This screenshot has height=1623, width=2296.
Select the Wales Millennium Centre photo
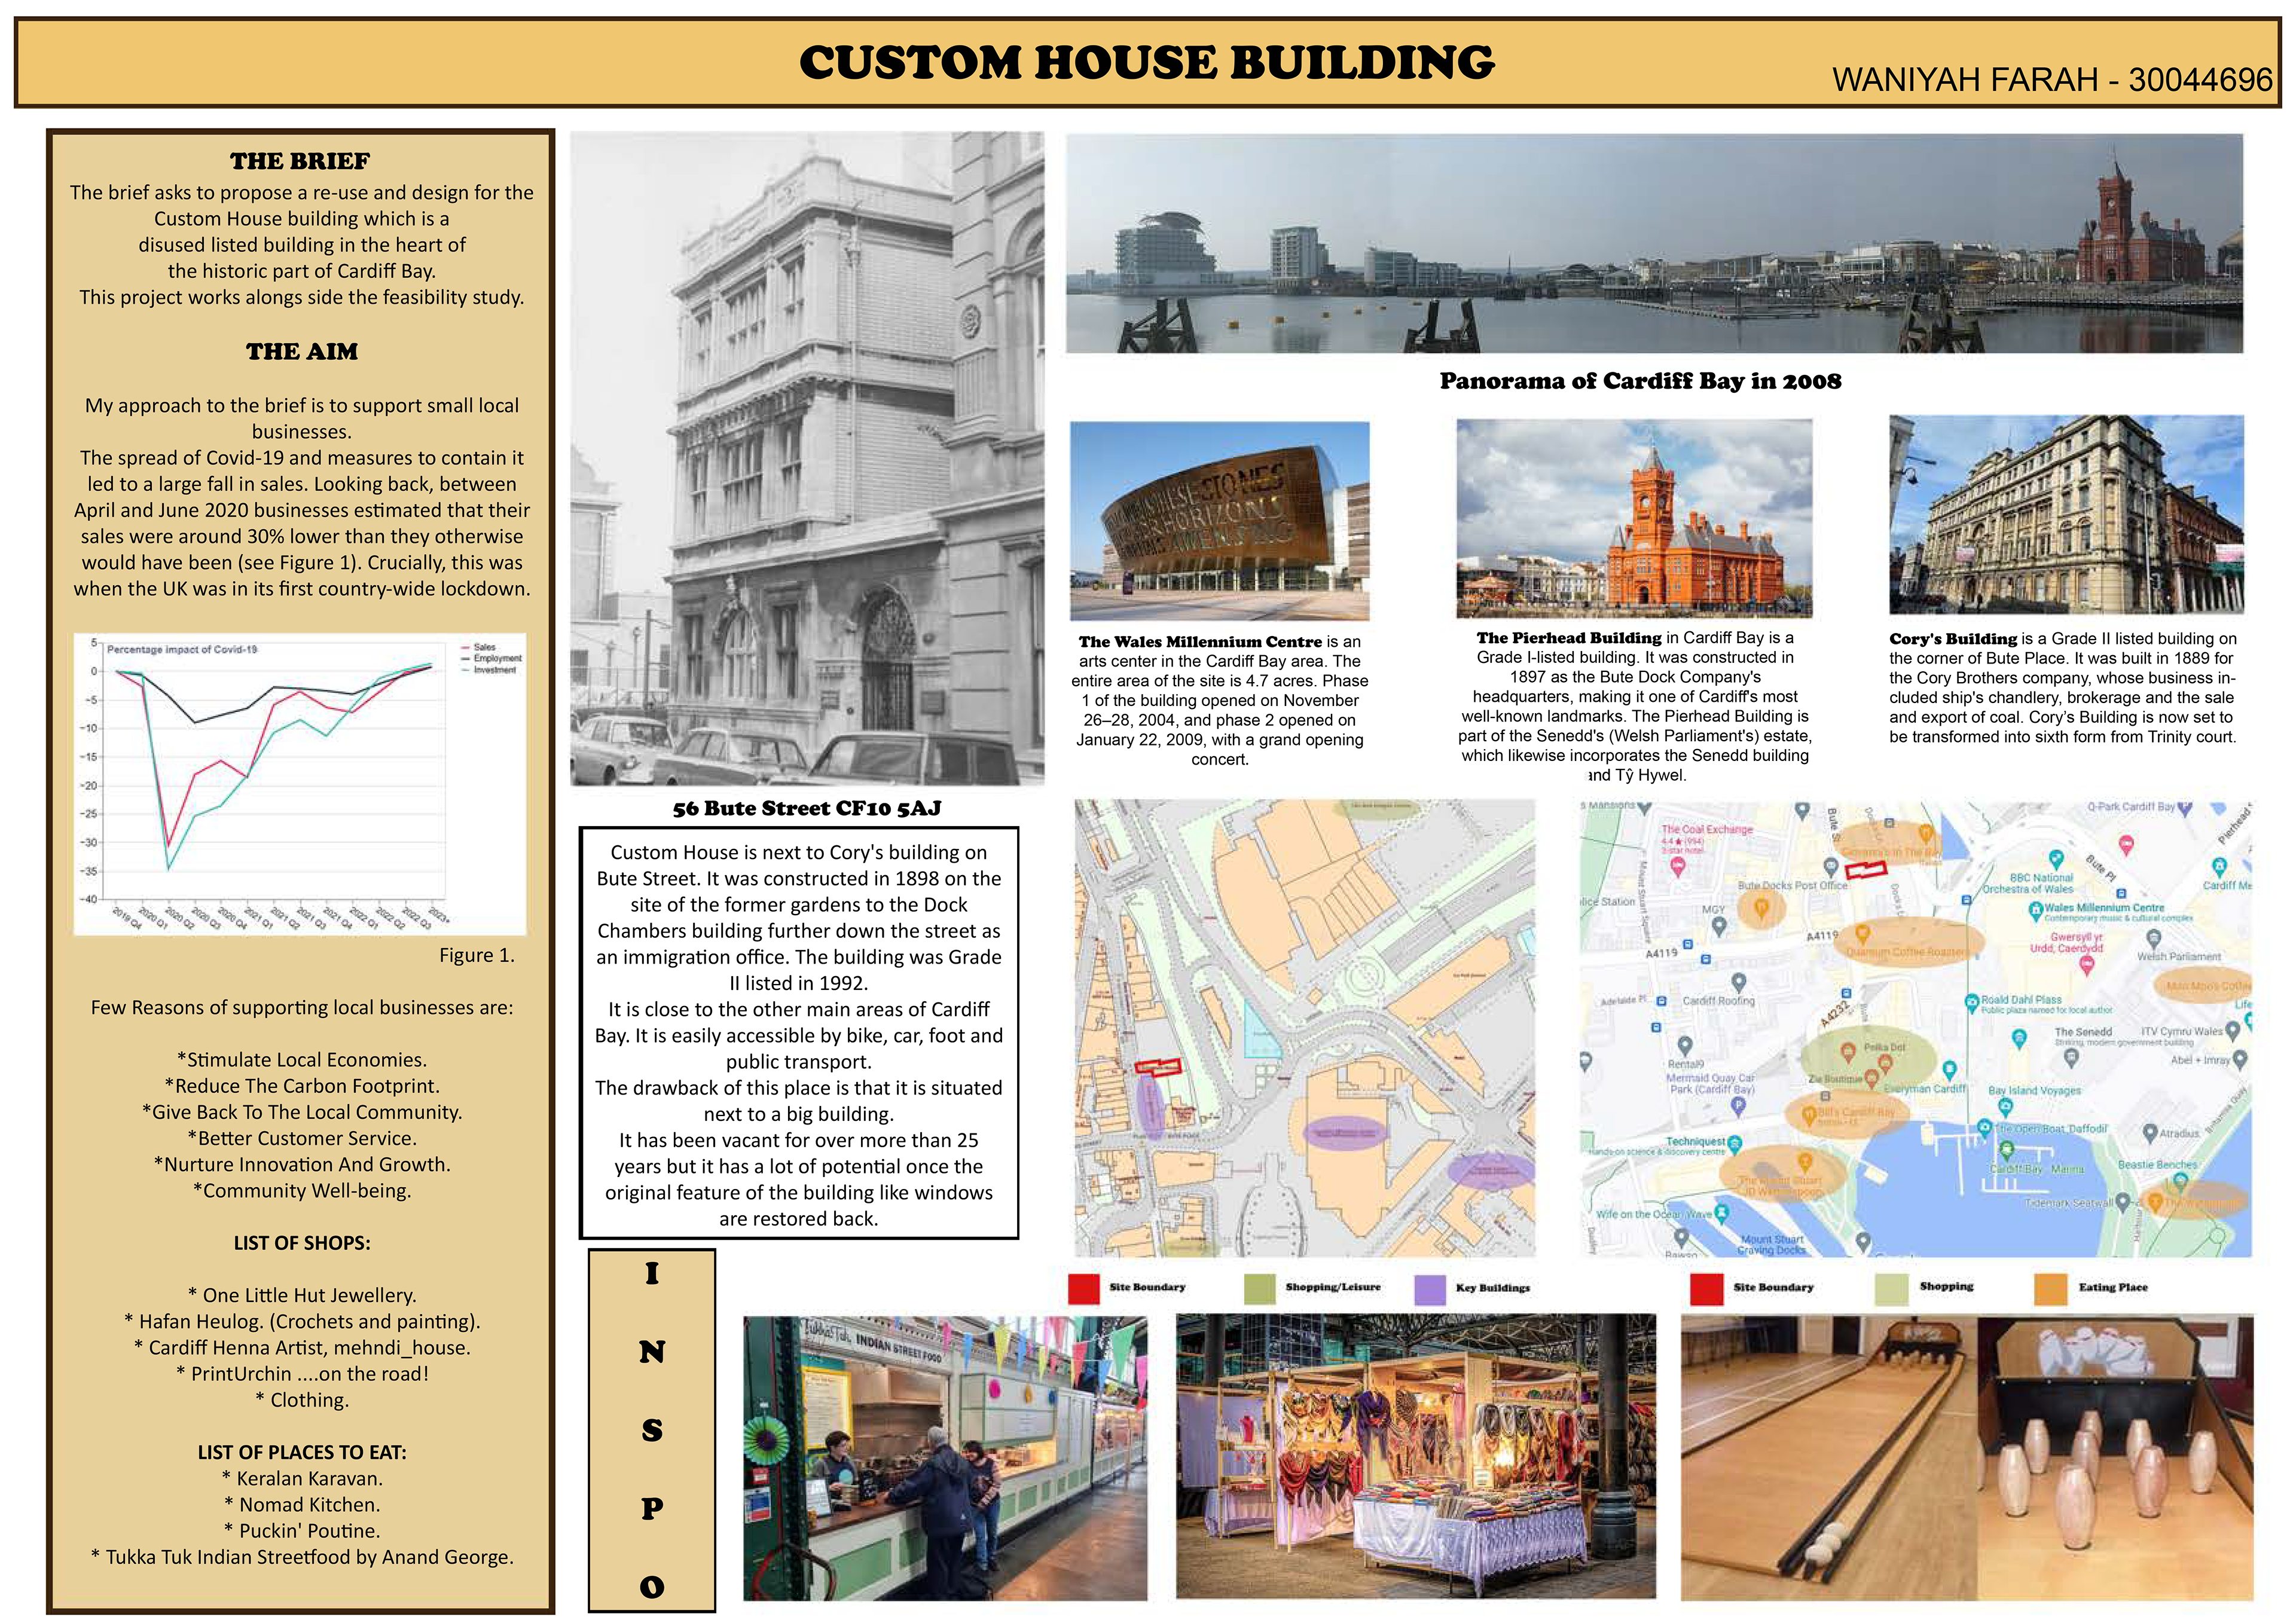(1219, 520)
